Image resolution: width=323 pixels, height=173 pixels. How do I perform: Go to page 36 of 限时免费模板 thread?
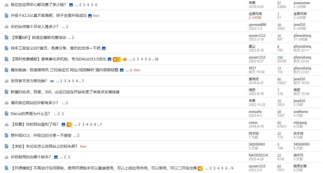point(156,59)
